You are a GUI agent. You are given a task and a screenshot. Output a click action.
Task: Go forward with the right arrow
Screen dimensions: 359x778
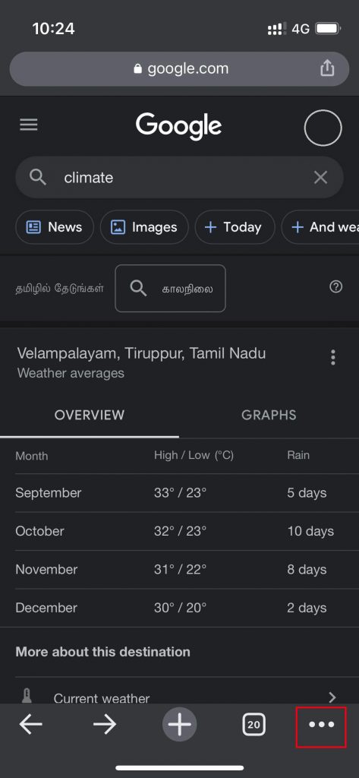[x=105, y=724]
